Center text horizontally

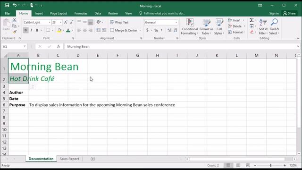[85, 30]
